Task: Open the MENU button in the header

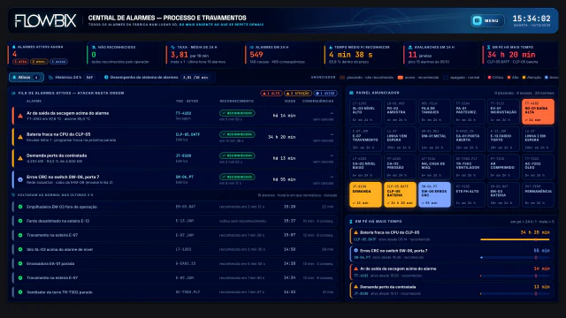Action: pos(487,20)
